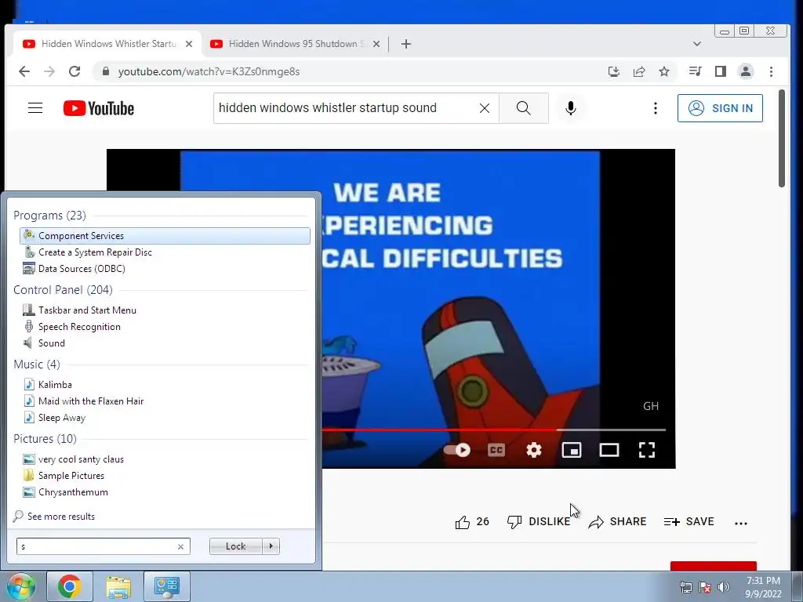Screen dimensions: 803x602
Task: Click the video progress bar
Action: [494, 430]
